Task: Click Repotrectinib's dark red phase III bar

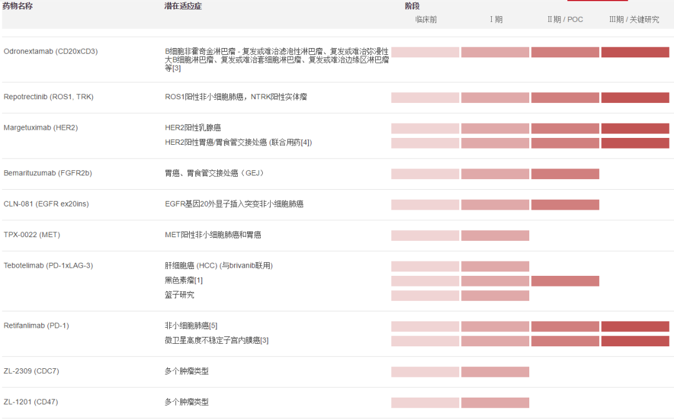Action: pyautogui.click(x=635, y=97)
